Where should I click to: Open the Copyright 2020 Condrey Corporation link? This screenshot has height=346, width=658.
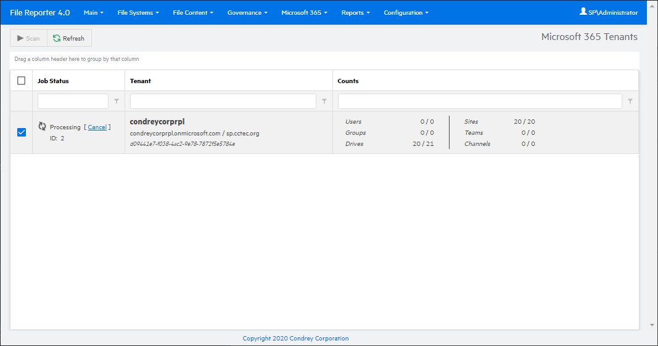coord(295,339)
